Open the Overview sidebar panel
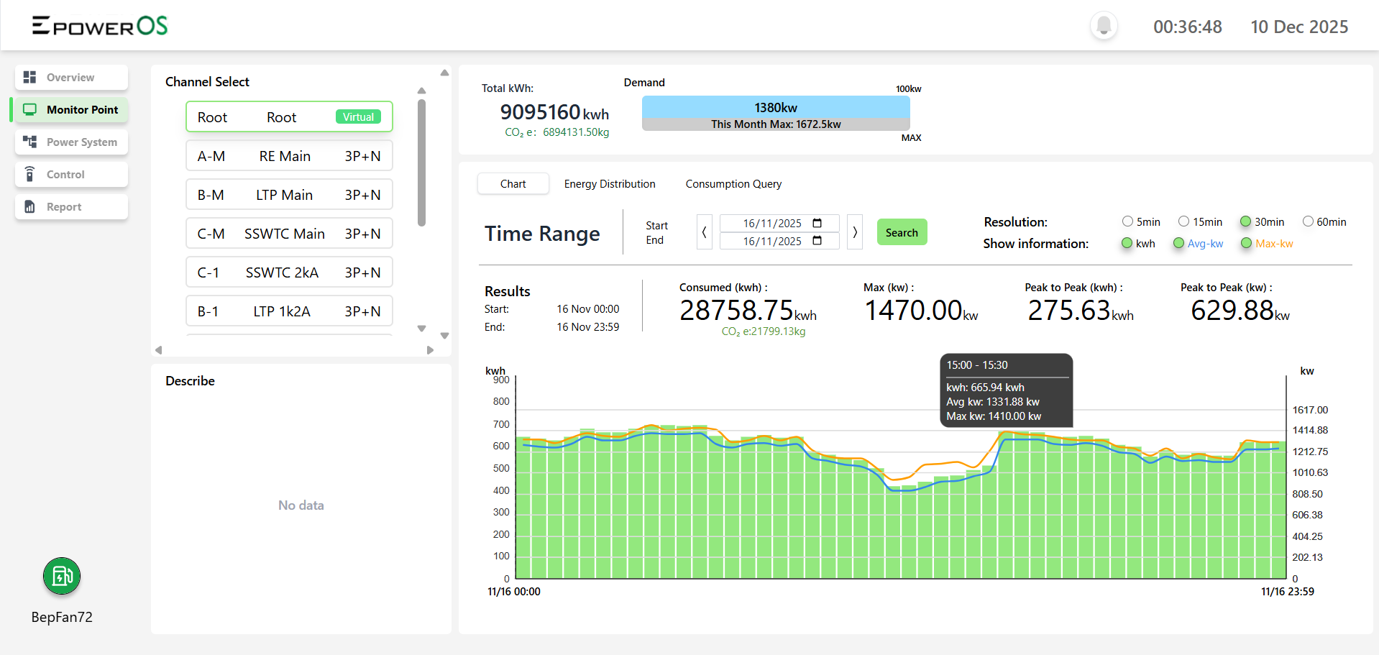 [x=70, y=77]
